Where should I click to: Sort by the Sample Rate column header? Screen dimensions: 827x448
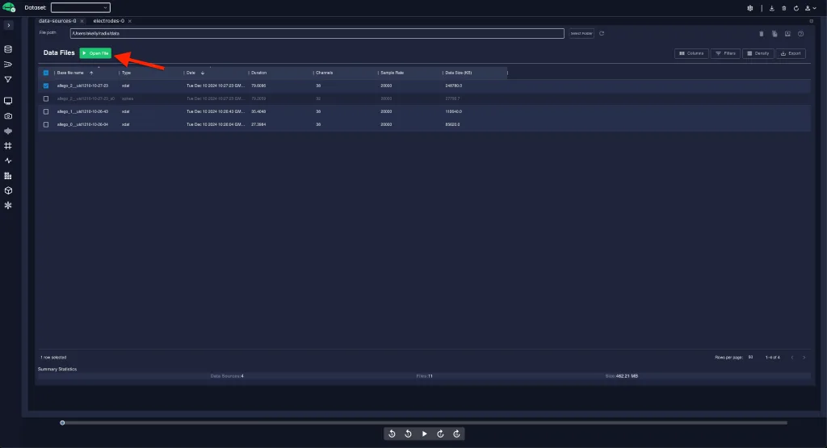[x=392, y=73]
